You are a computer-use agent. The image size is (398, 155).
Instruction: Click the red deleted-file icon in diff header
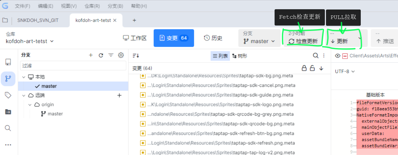[345, 56]
